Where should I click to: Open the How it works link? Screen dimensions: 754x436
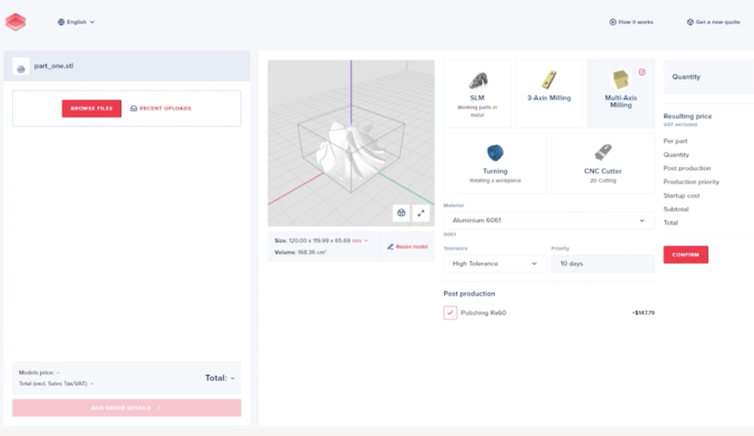631,22
